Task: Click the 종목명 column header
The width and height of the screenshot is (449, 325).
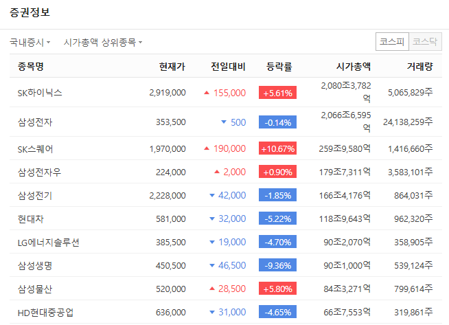Action: (x=31, y=67)
